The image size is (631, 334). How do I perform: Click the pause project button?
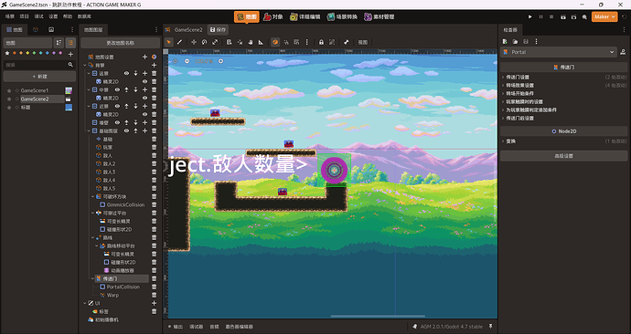540,16
